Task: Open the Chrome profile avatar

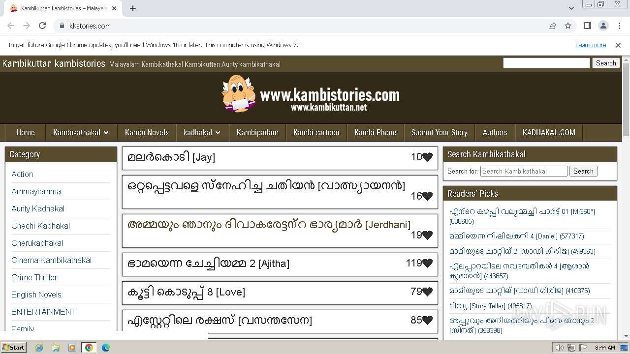Action: [x=603, y=26]
